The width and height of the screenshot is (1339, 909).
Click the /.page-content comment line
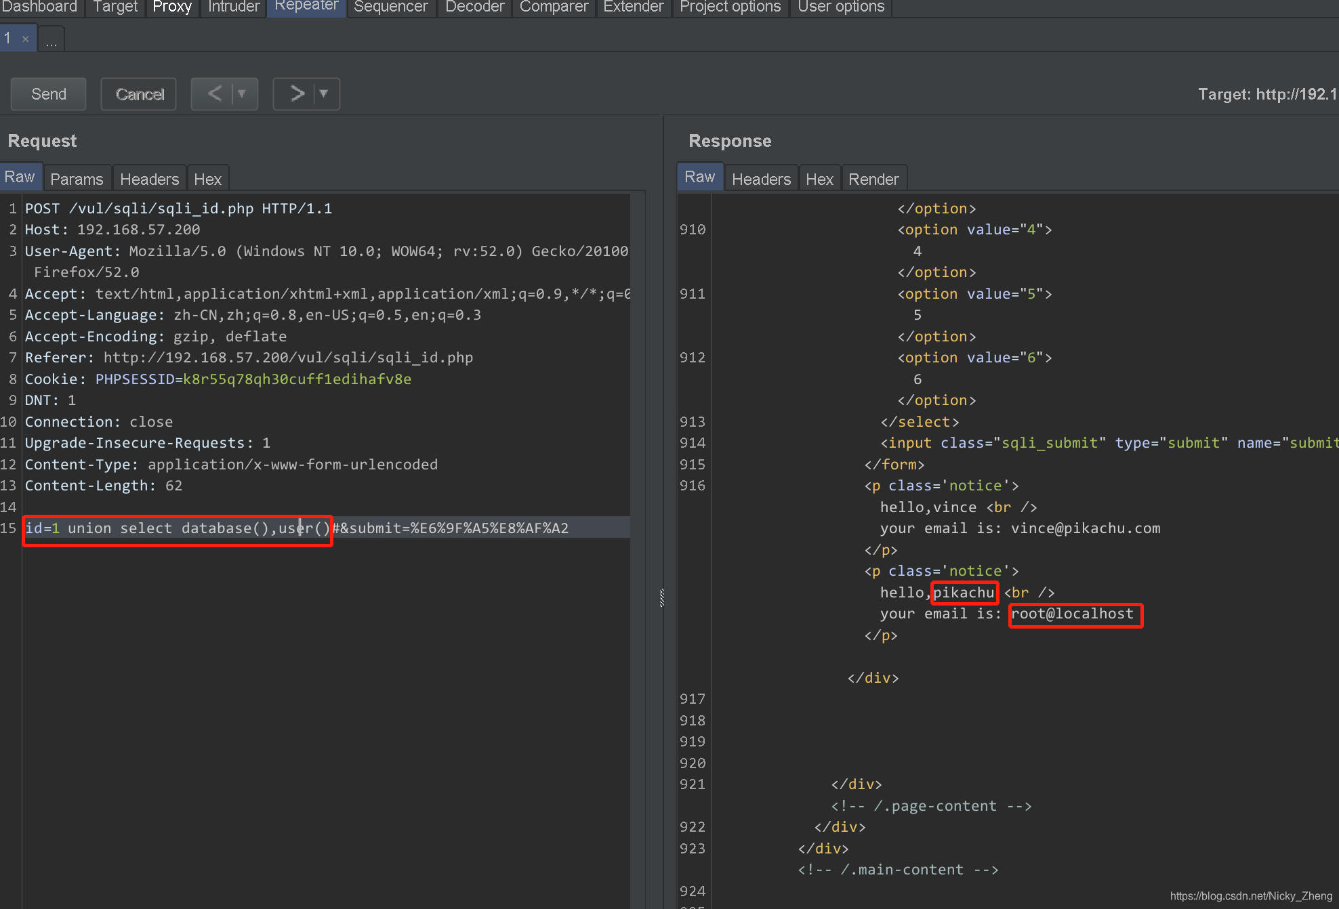(931, 806)
